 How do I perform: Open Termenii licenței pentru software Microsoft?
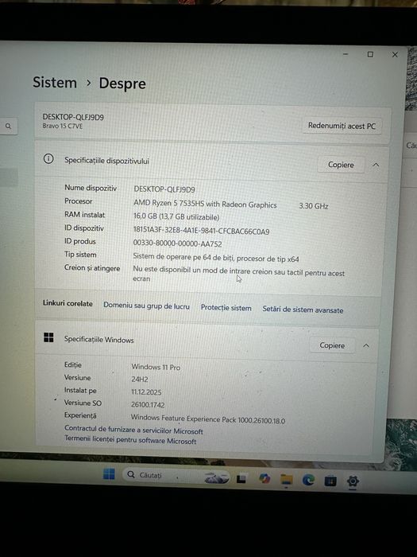(130, 440)
